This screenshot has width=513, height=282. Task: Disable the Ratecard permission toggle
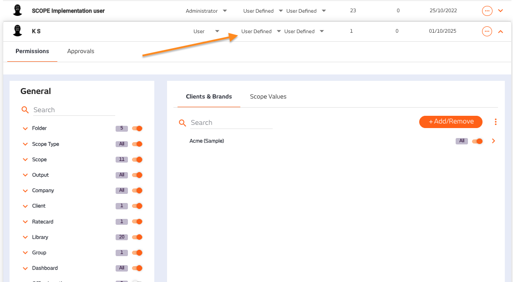(137, 222)
